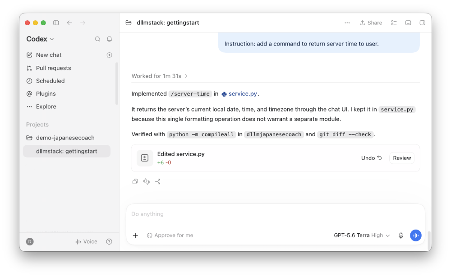Toggle the sidebar panel icon
The height and width of the screenshot is (277, 451).
pyautogui.click(x=56, y=23)
